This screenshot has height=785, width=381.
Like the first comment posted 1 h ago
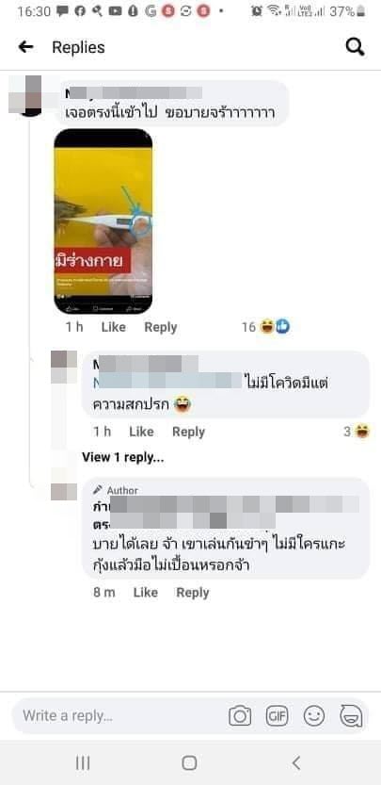pyautogui.click(x=114, y=327)
